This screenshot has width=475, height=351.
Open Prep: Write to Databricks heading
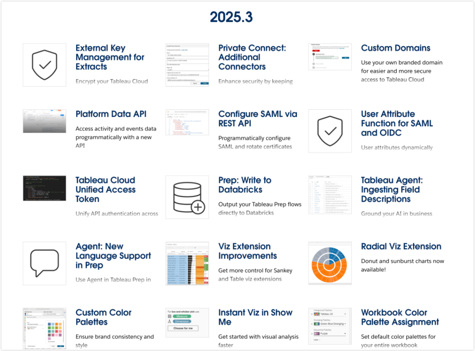(x=245, y=185)
